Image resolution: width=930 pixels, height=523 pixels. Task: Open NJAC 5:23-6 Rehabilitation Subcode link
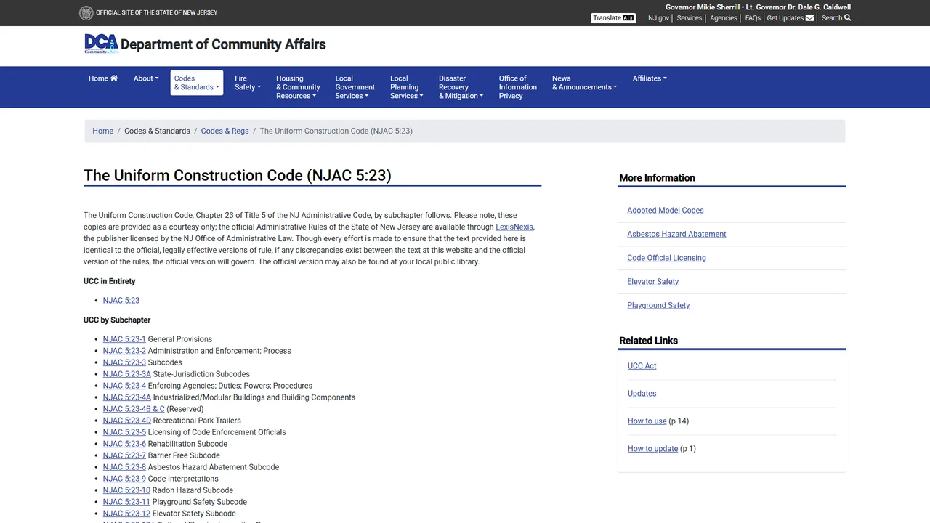[124, 444]
